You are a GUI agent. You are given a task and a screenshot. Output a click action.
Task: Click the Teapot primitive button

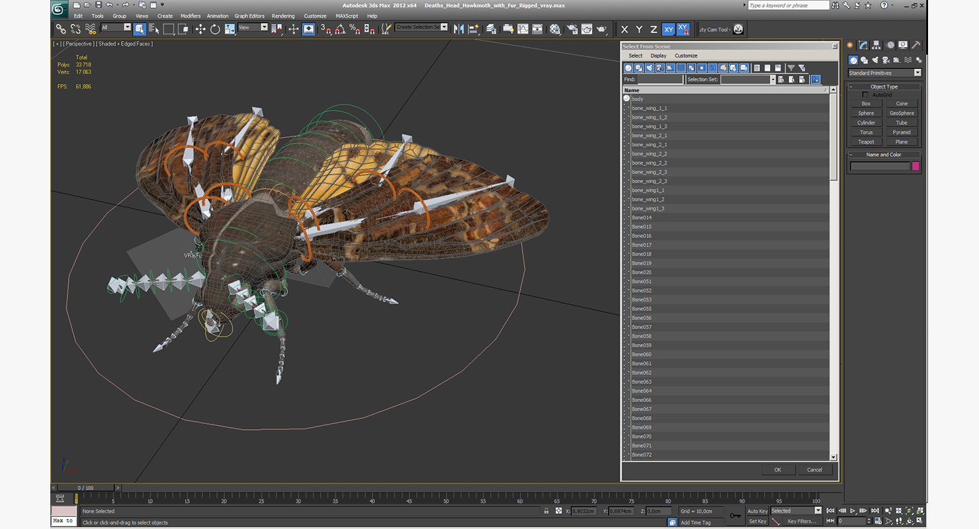pos(866,142)
